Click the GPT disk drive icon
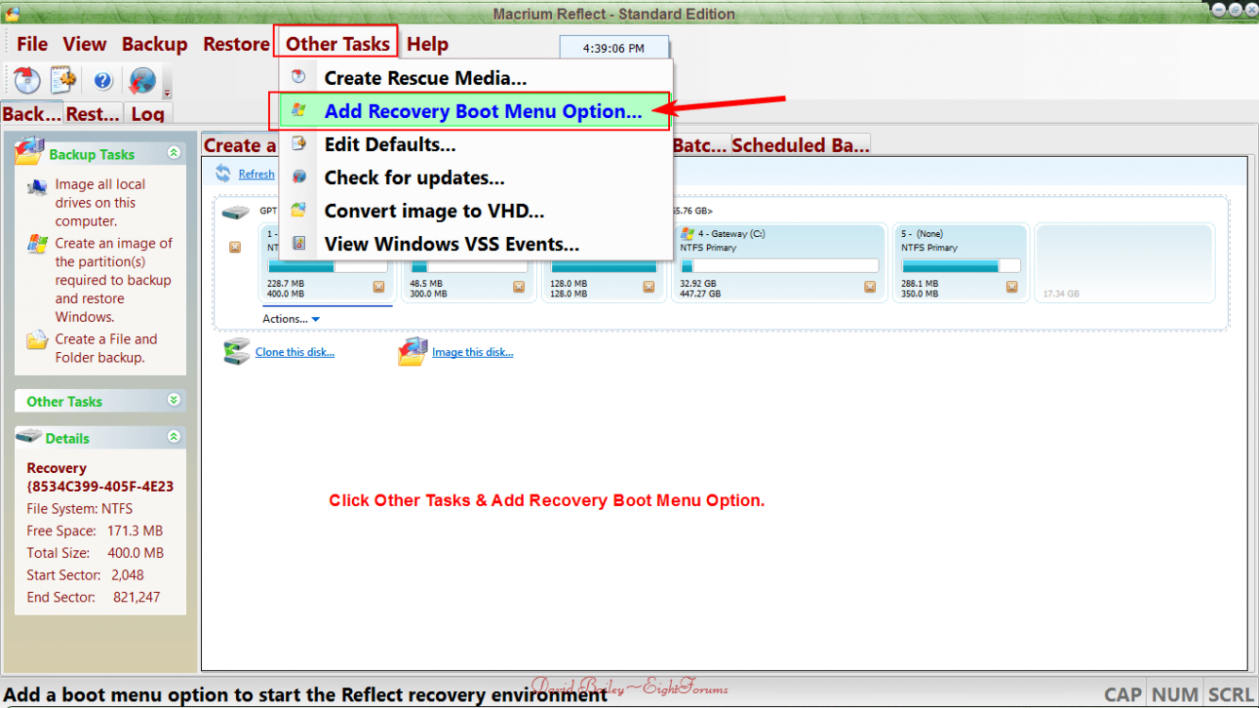Image resolution: width=1259 pixels, height=708 pixels. click(x=235, y=213)
